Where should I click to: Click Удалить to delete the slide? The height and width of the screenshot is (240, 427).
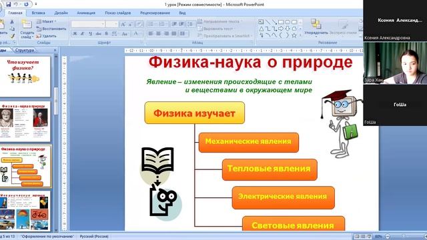pos(47,36)
